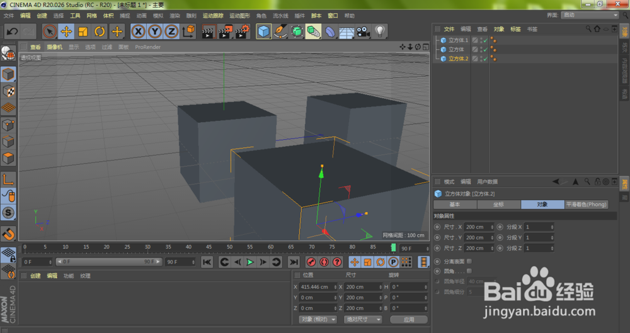Open 对象 (相对) coordinate dropdown
630x333 pixels.
tap(318, 319)
